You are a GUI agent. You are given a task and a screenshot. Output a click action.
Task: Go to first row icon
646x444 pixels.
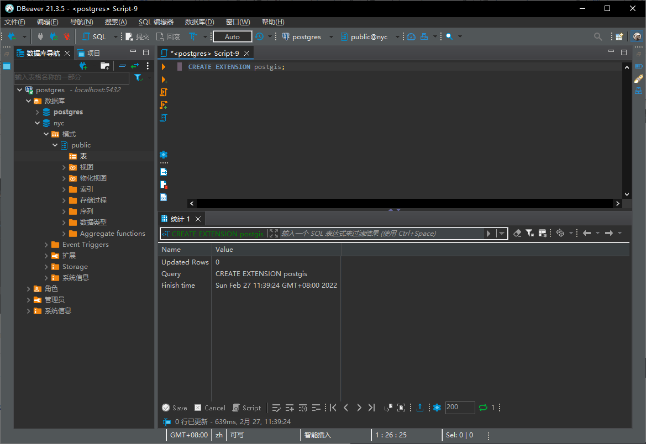point(333,408)
